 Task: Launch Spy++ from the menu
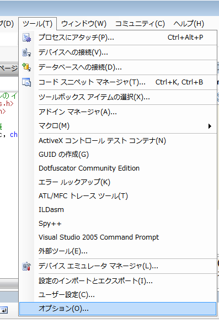118,224
